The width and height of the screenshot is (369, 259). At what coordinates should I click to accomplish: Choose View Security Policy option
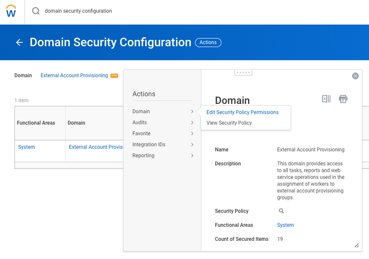coord(229,123)
